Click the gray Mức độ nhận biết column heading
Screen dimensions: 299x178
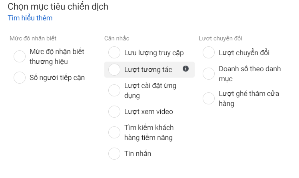[33, 38]
